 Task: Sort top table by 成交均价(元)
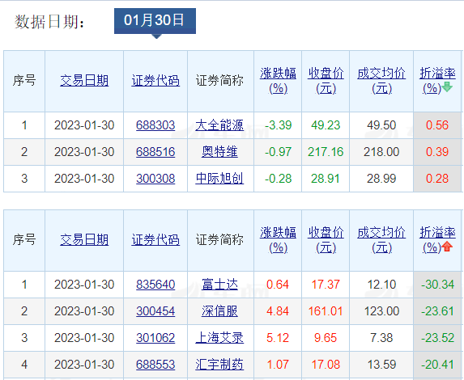pos(381,81)
